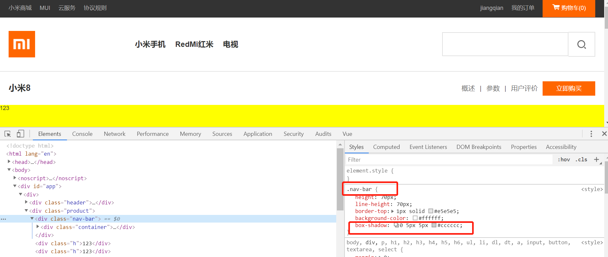Click the <style> source link for .nav-bar
Viewport: 608px width, 257px height.
click(592, 189)
